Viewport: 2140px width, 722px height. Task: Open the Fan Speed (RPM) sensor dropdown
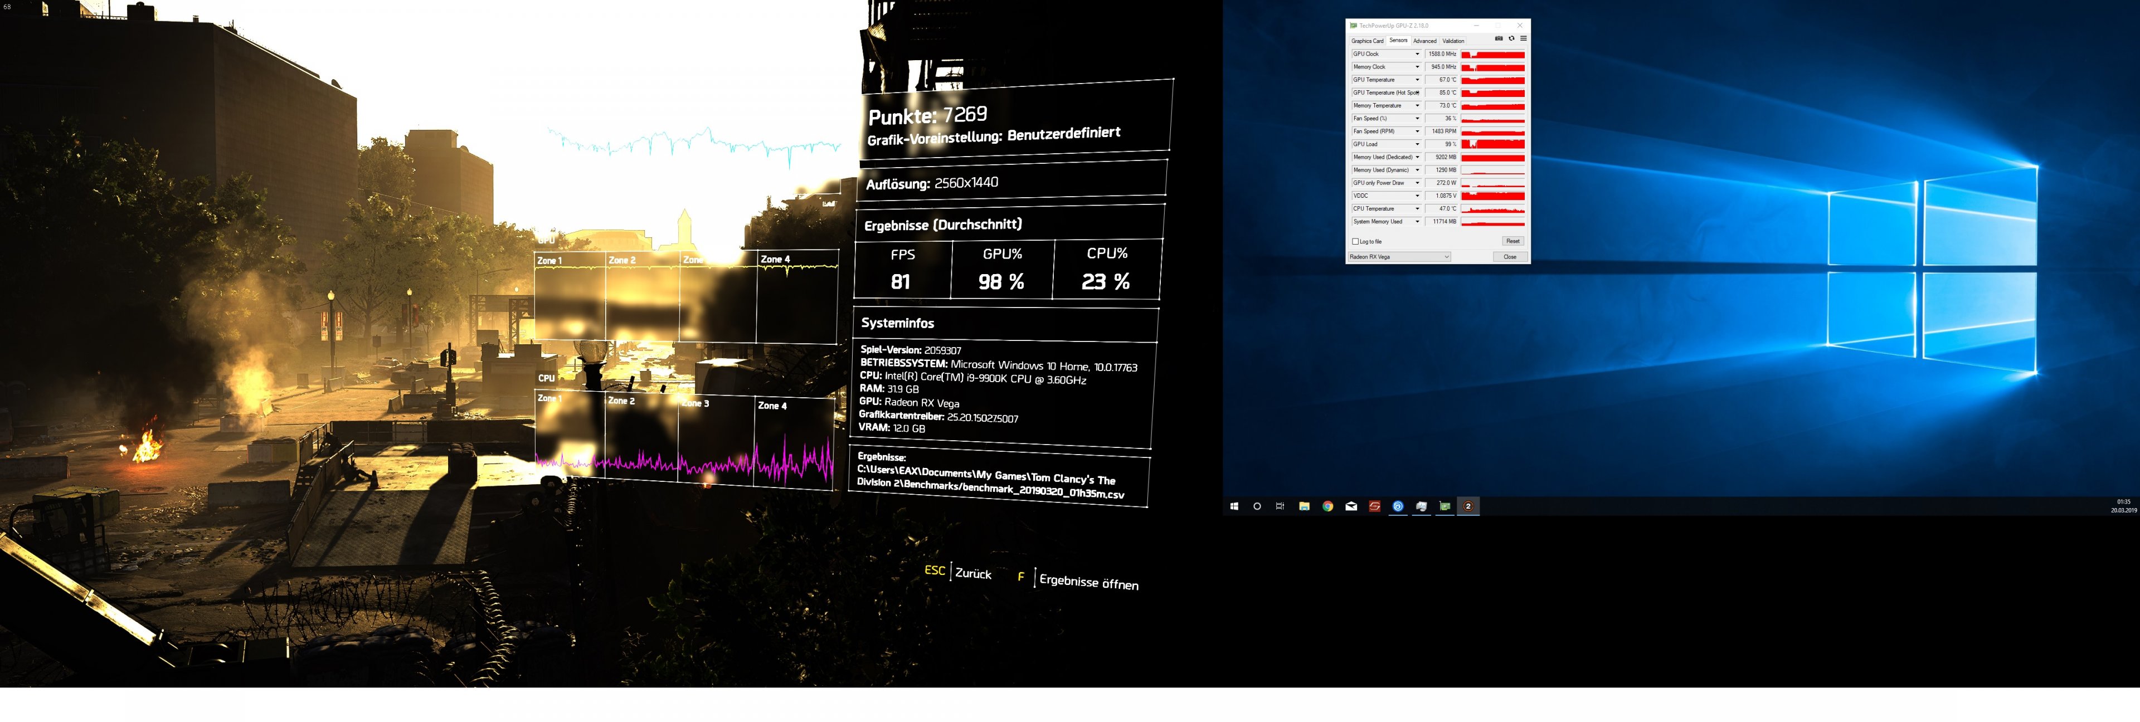point(1417,131)
